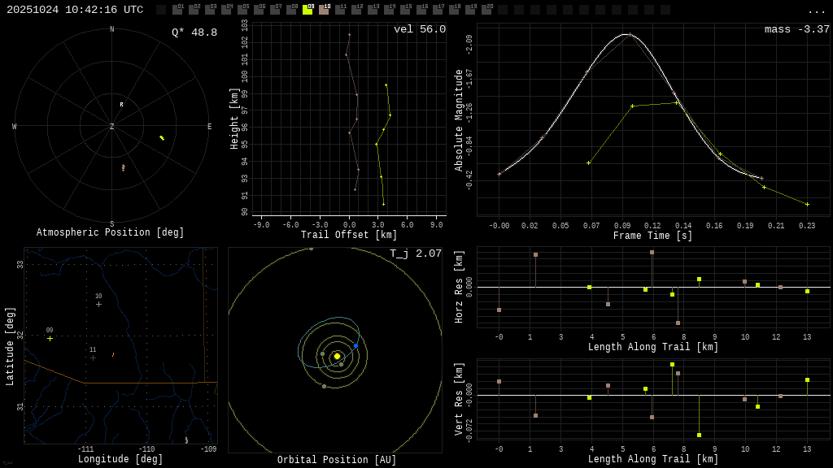Select the station 01 box in top bar
The width and height of the screenshot is (833, 468).
pos(177,10)
